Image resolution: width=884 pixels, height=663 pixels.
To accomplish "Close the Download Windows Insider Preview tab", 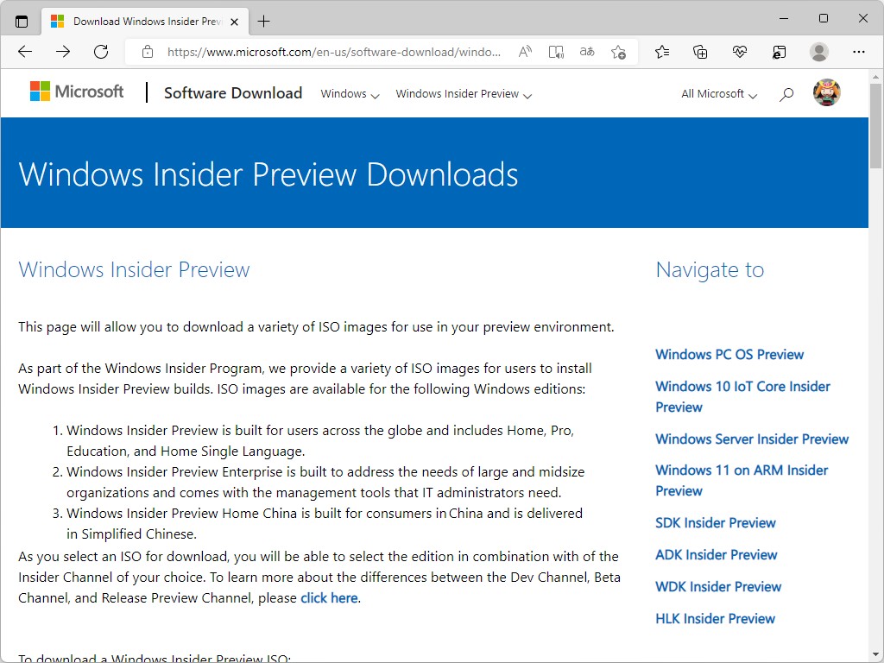I will (x=235, y=22).
